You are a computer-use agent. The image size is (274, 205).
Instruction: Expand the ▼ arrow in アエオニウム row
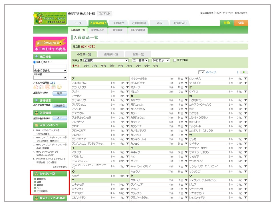click(127, 83)
